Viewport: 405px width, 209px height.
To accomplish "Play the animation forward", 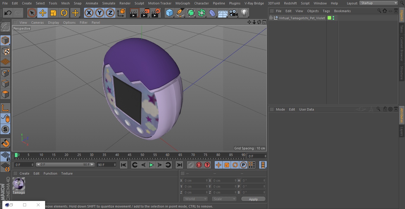I will [151, 165].
